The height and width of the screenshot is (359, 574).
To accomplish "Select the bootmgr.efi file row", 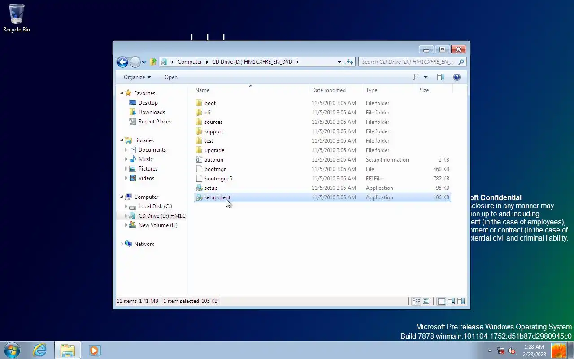I will point(322,179).
